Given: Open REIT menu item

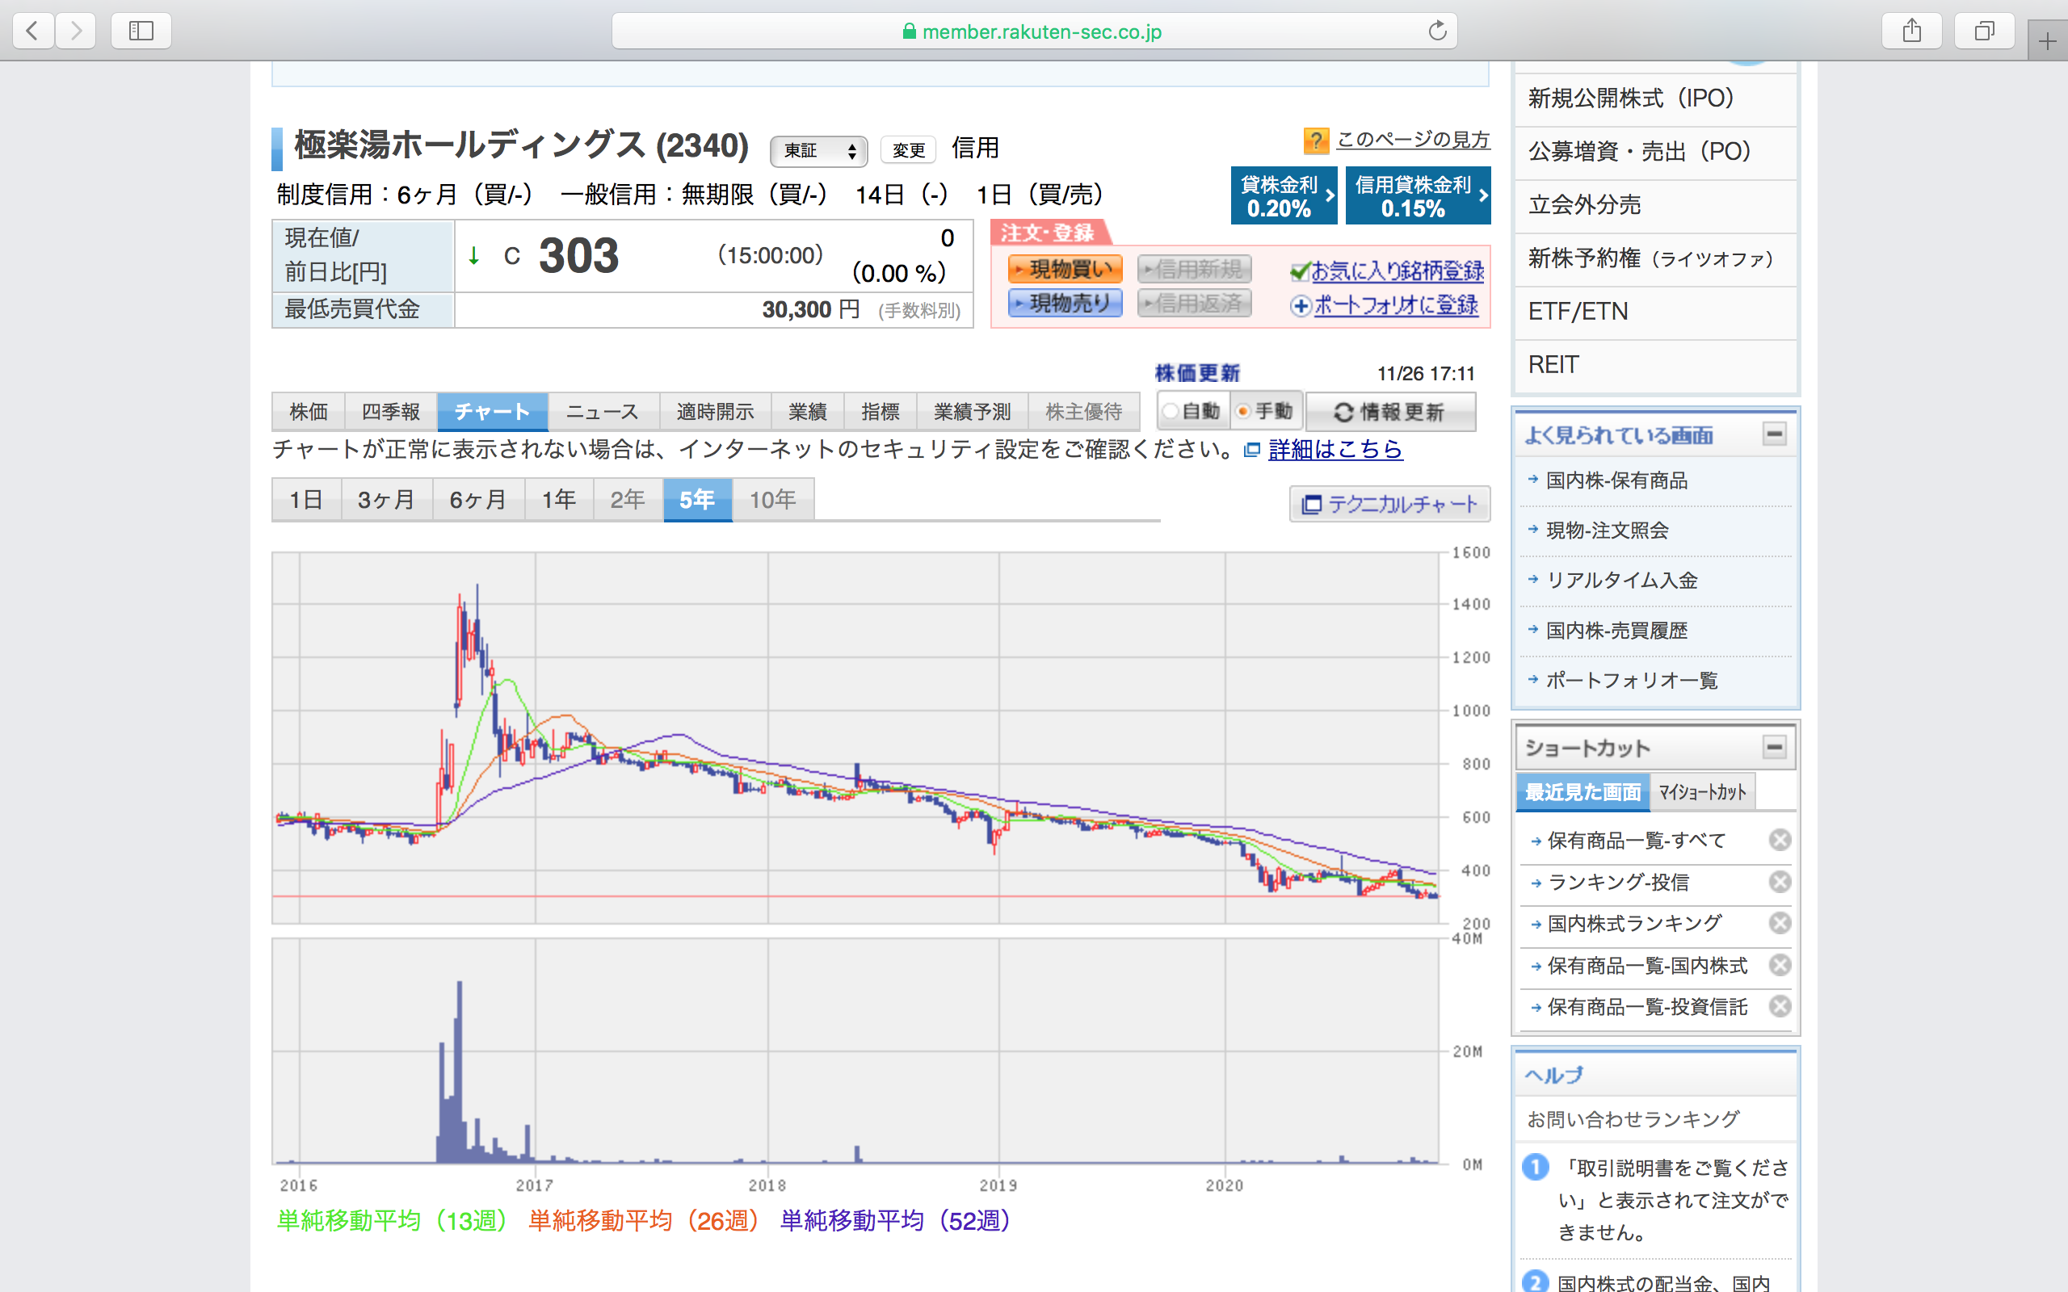Looking at the screenshot, I should click(1655, 366).
